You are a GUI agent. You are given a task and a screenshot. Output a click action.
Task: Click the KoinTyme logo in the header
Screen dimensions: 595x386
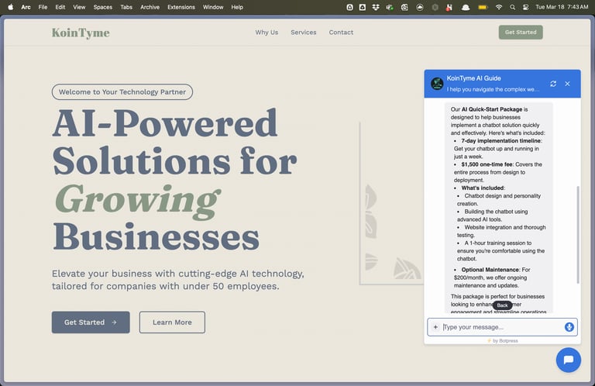[x=81, y=33]
